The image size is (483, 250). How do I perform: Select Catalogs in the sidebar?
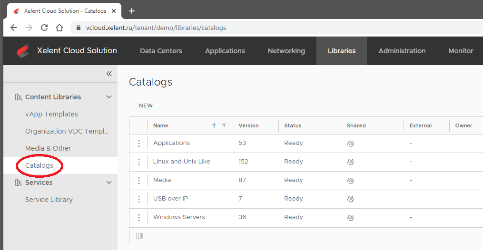[39, 165]
